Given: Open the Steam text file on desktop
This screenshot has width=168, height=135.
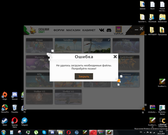Looking at the screenshot, I should (152, 5).
